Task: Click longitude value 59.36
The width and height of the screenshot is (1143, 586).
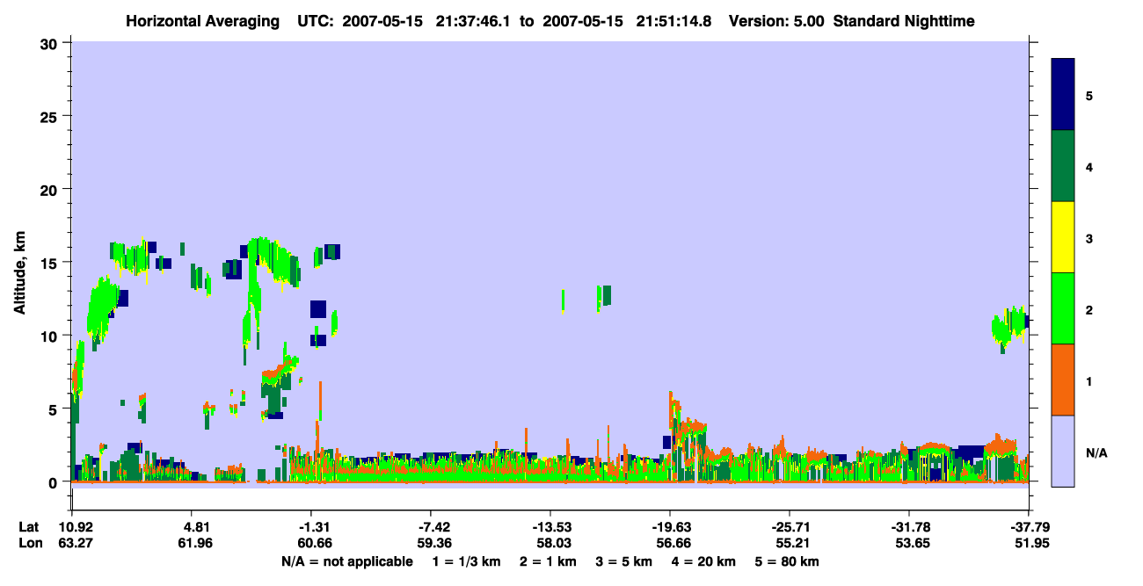Action: 436,544
